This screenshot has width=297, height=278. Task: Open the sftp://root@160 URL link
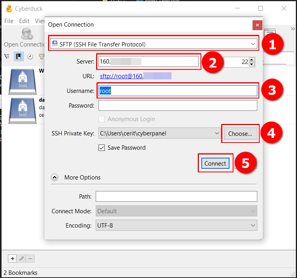(x=136, y=76)
